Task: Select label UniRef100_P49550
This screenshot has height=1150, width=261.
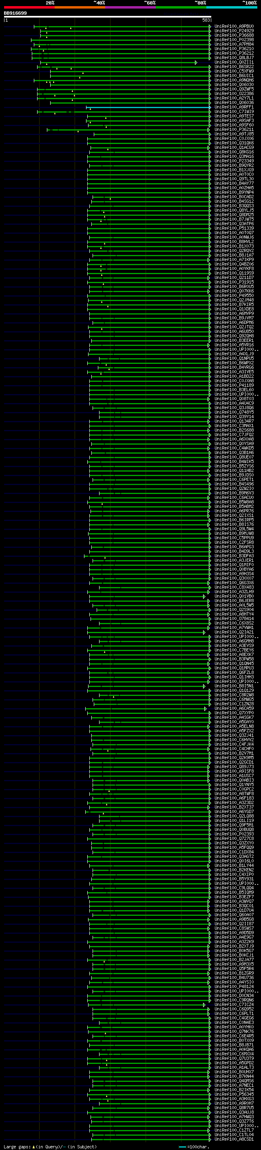Action: pos(234,295)
